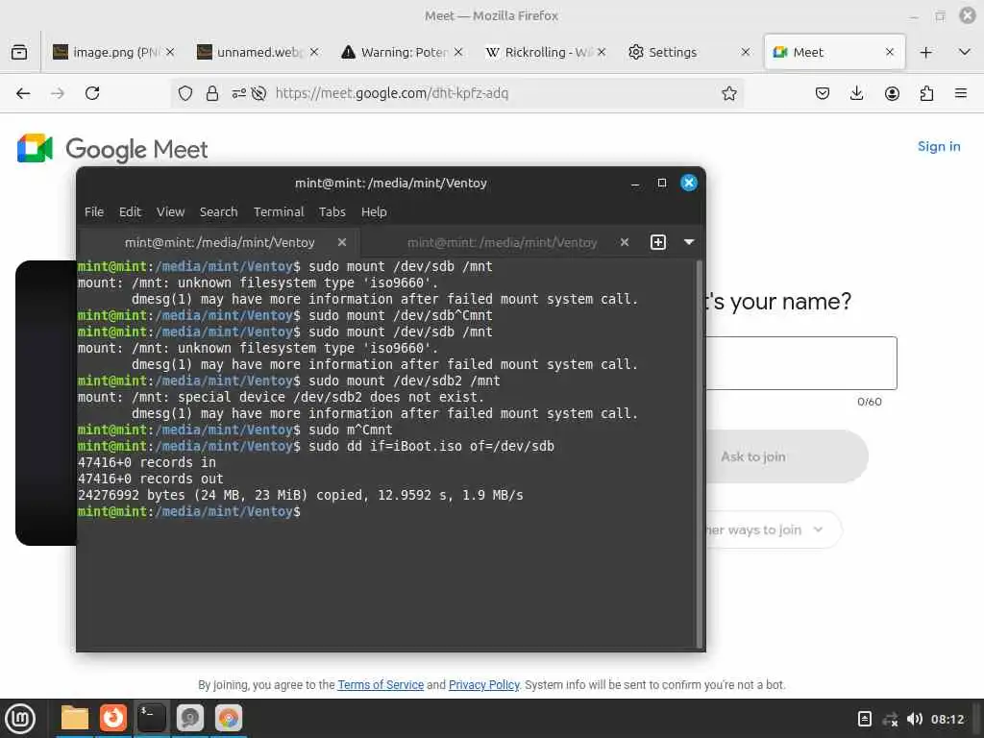Open the Pocket save icon

pos(823,93)
